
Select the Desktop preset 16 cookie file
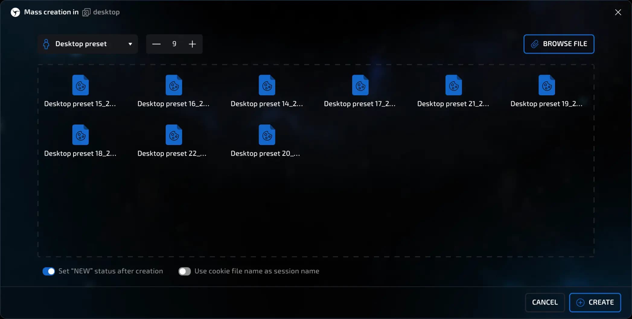point(174,85)
